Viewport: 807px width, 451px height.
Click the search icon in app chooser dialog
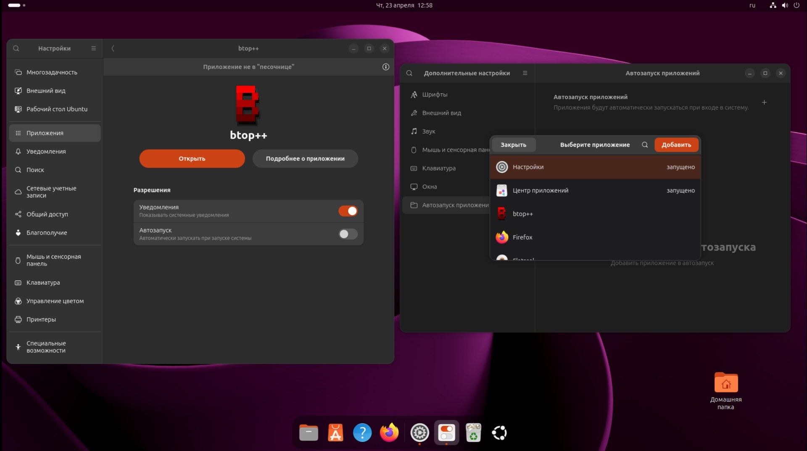pos(644,145)
